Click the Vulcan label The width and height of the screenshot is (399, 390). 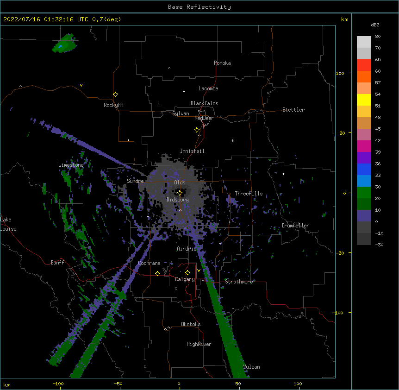pyautogui.click(x=251, y=367)
